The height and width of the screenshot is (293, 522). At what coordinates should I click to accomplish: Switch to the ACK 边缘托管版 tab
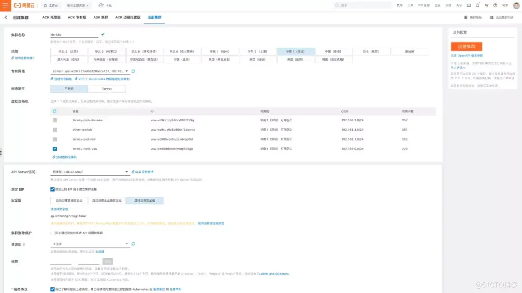pos(128,17)
